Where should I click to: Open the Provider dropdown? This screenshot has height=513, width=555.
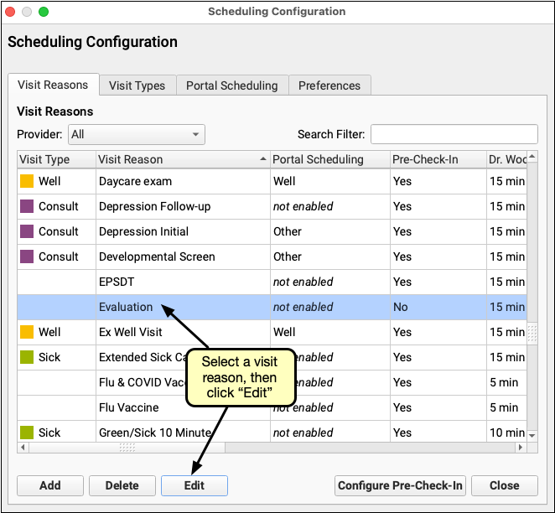[137, 134]
